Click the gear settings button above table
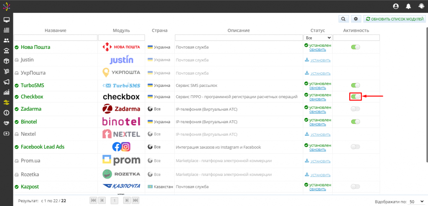428x206 pixels. [356, 19]
